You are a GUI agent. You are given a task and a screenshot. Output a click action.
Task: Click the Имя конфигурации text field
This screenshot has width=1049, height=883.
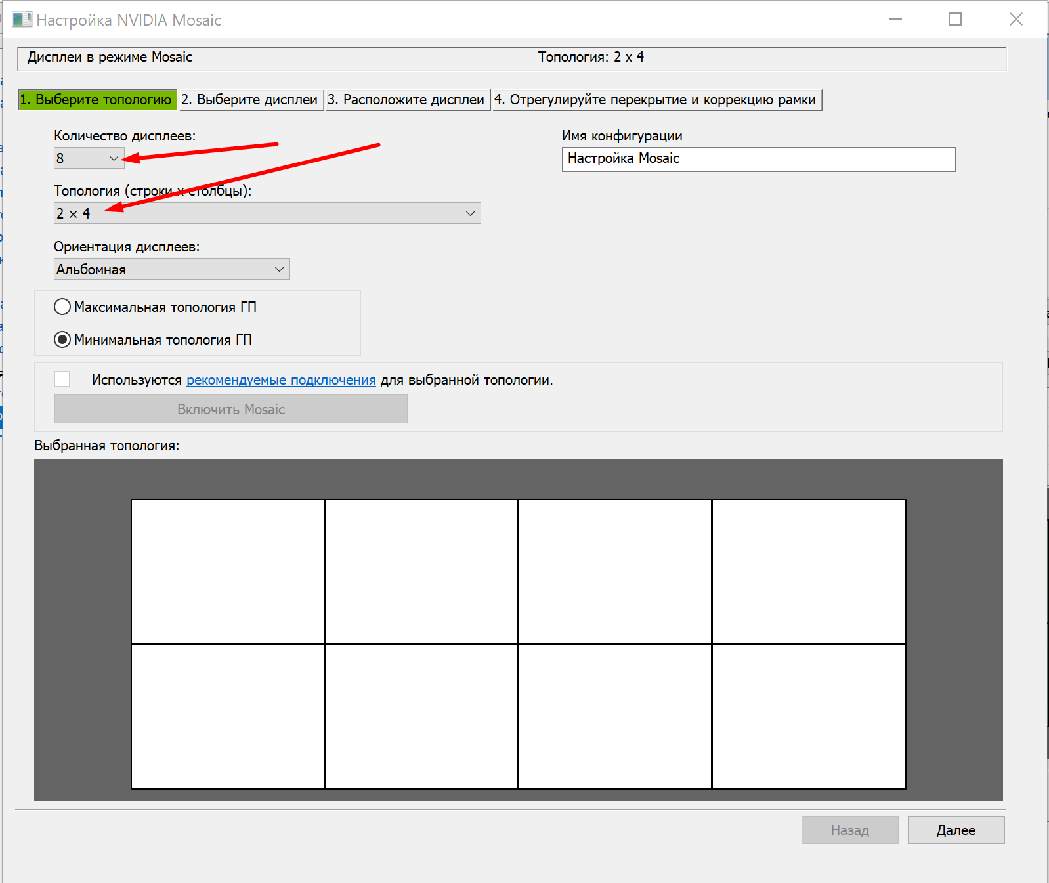tap(758, 159)
